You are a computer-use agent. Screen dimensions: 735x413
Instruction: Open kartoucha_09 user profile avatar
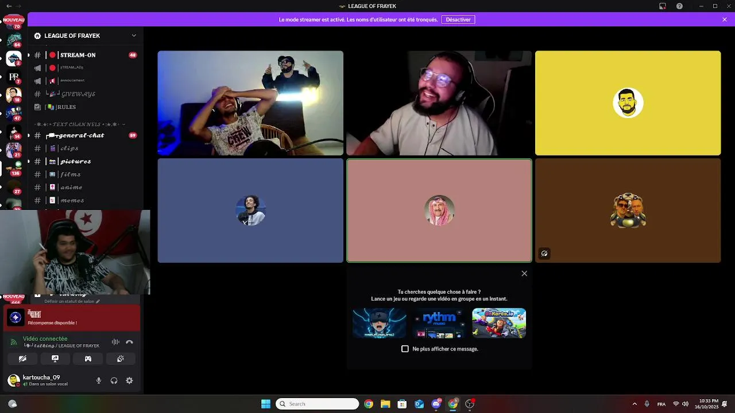click(14, 380)
